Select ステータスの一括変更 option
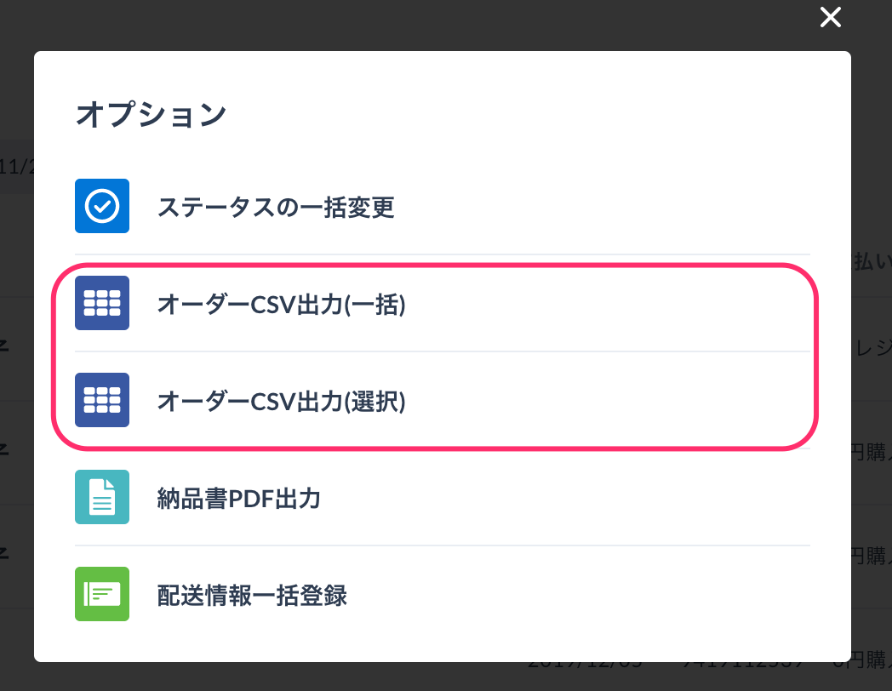This screenshot has height=691, width=892. [276, 207]
